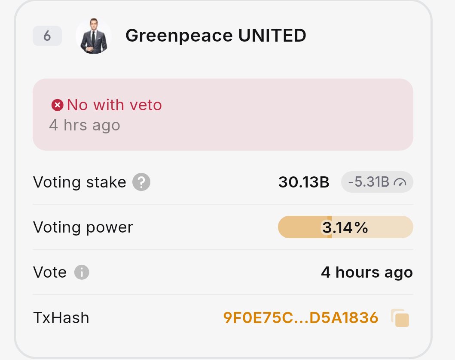The height and width of the screenshot is (360, 455).
Task: Click the 30.13B voting stake value
Action: coord(304,182)
